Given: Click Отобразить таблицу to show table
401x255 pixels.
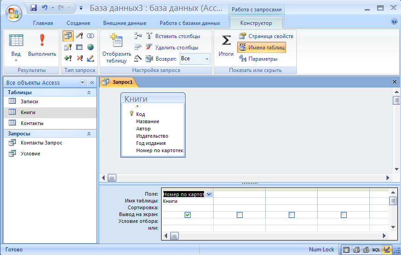Looking at the screenshot, I should pos(117,48).
